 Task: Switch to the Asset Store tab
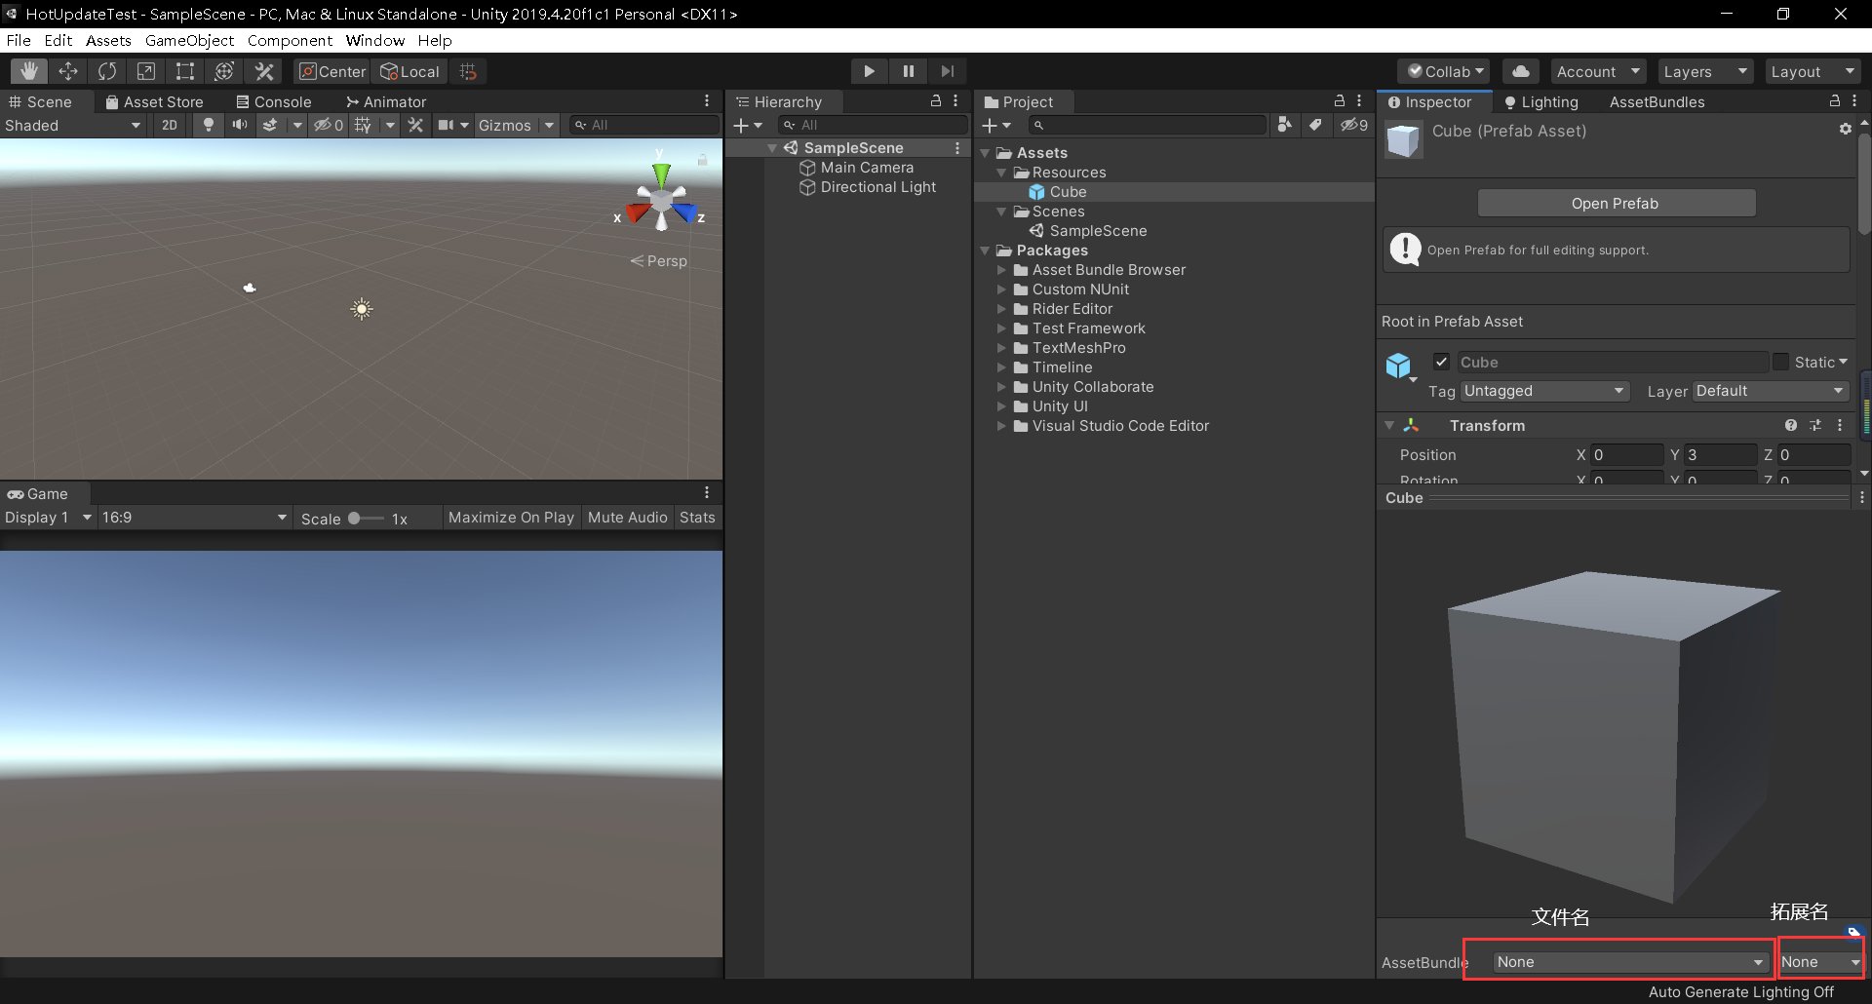click(x=154, y=101)
